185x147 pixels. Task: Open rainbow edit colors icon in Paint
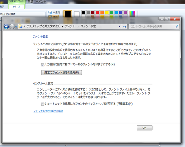pyautogui.click(x=132, y=14)
